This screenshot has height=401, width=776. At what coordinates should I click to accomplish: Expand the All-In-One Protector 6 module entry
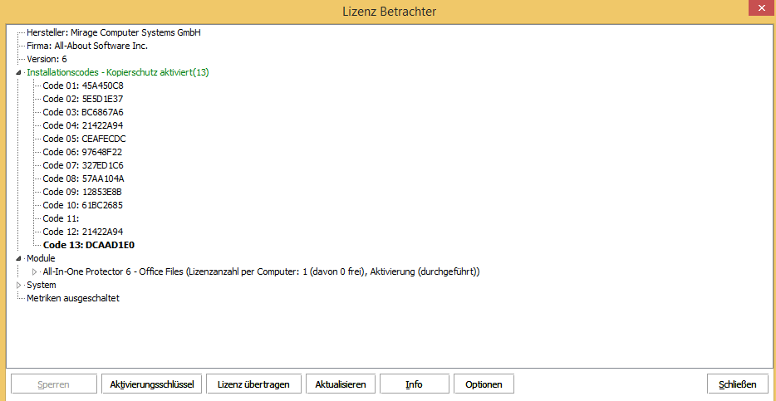35,272
